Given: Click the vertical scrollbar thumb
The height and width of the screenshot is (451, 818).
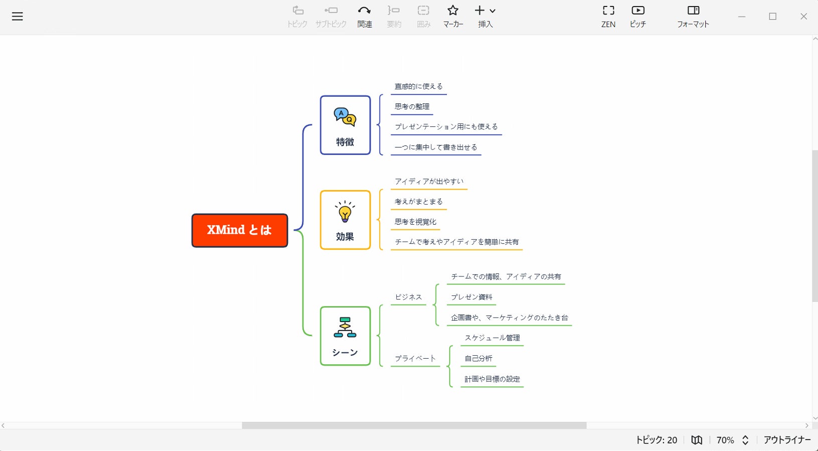Looking at the screenshot, I should click(814, 226).
